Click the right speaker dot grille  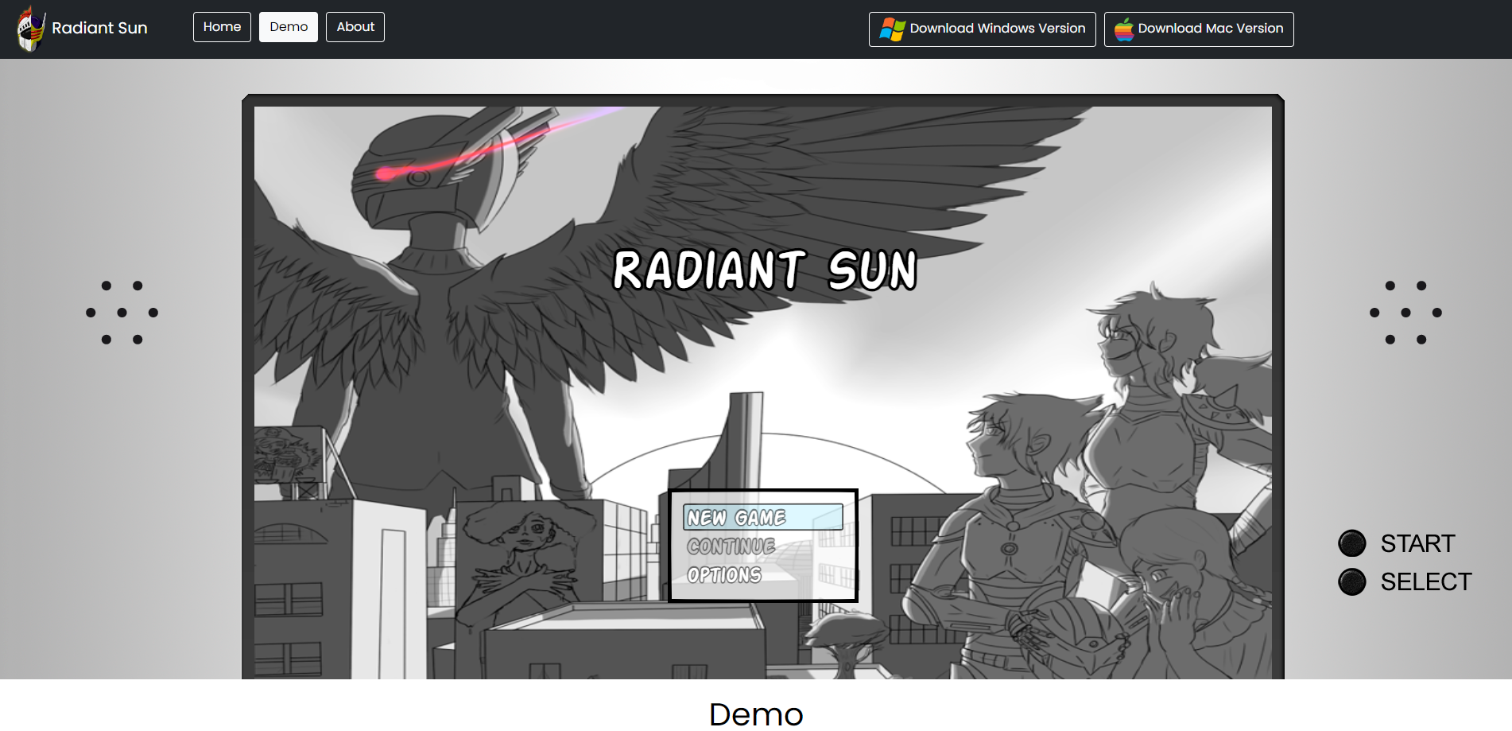[x=1405, y=313]
